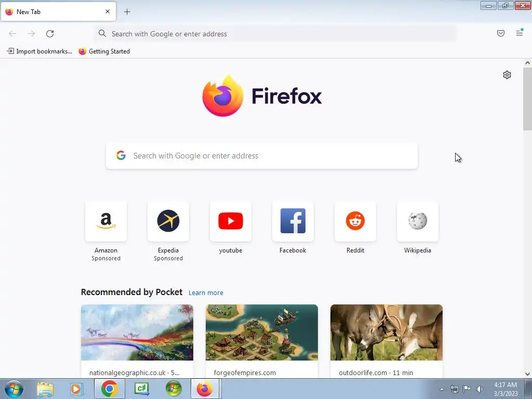Click Import bookmarks in bookmarks toolbar
The height and width of the screenshot is (399, 532).
39,51
